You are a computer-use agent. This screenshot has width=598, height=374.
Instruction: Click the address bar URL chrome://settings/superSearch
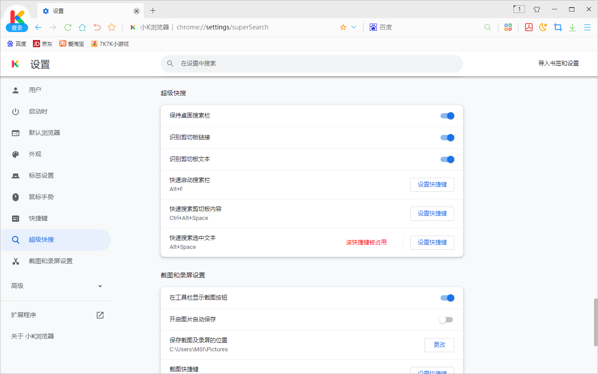point(222,27)
